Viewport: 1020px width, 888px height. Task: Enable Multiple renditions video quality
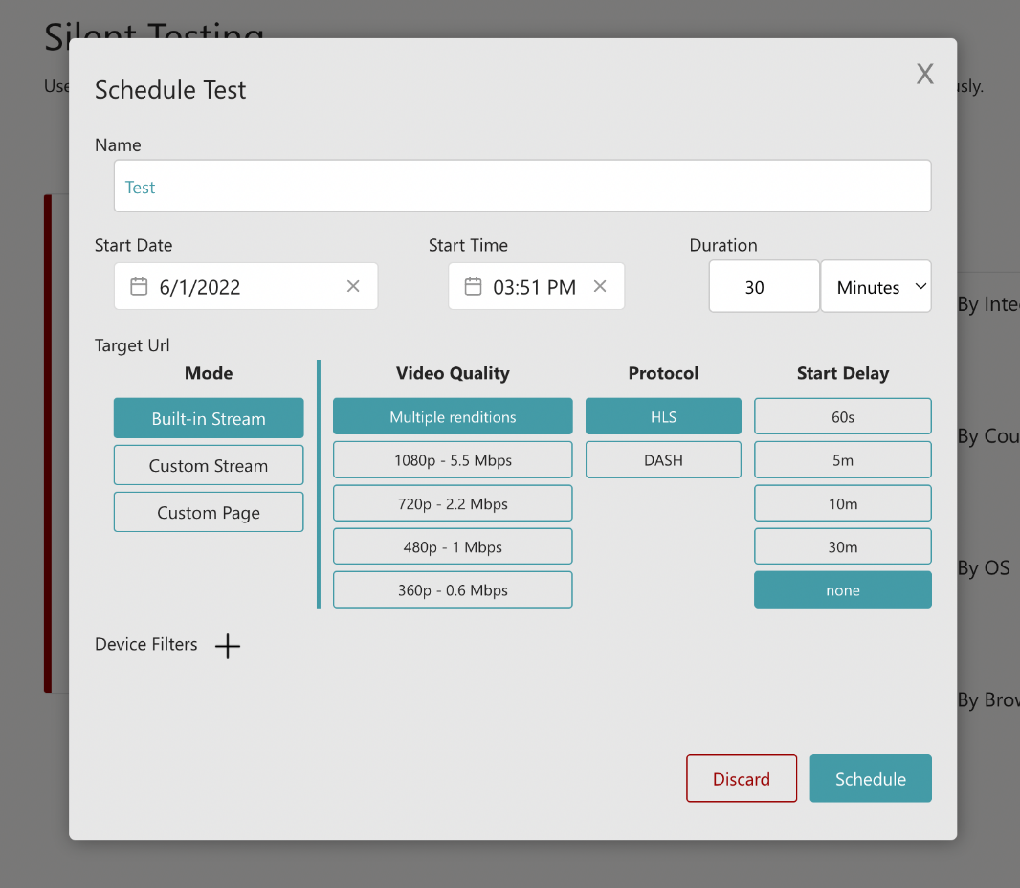coord(452,416)
